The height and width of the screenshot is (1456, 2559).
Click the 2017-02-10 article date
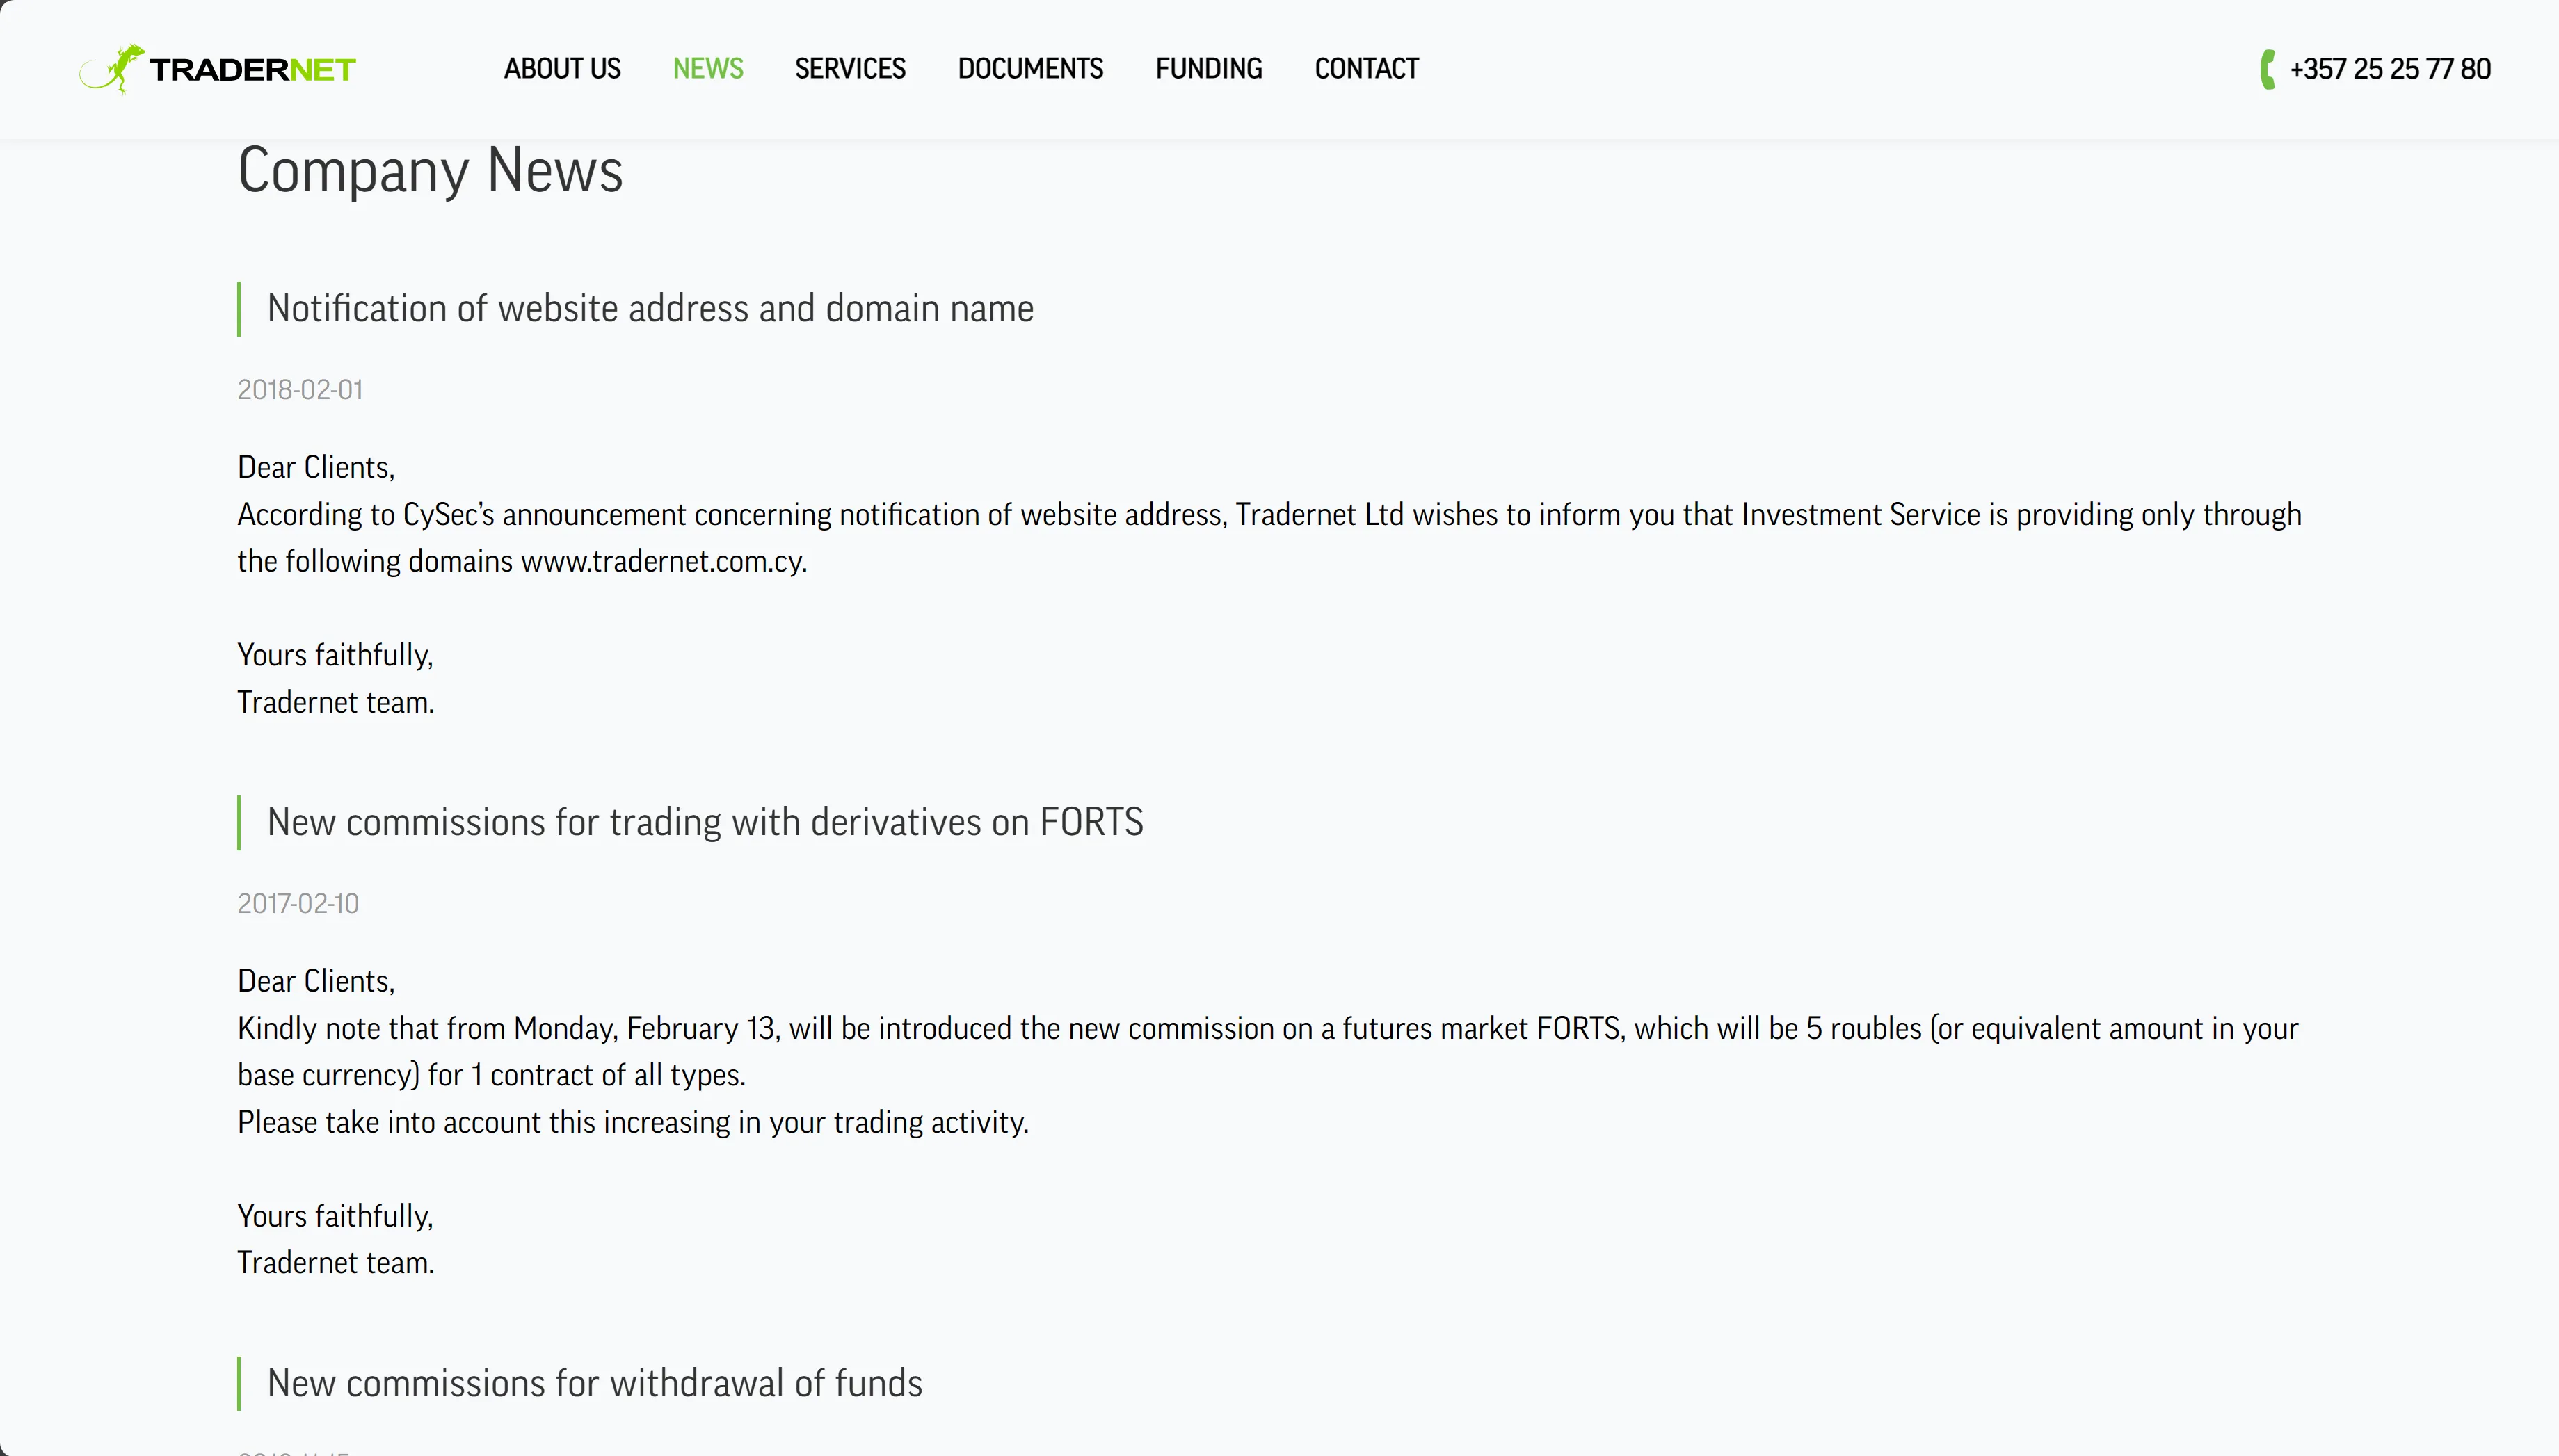[298, 904]
